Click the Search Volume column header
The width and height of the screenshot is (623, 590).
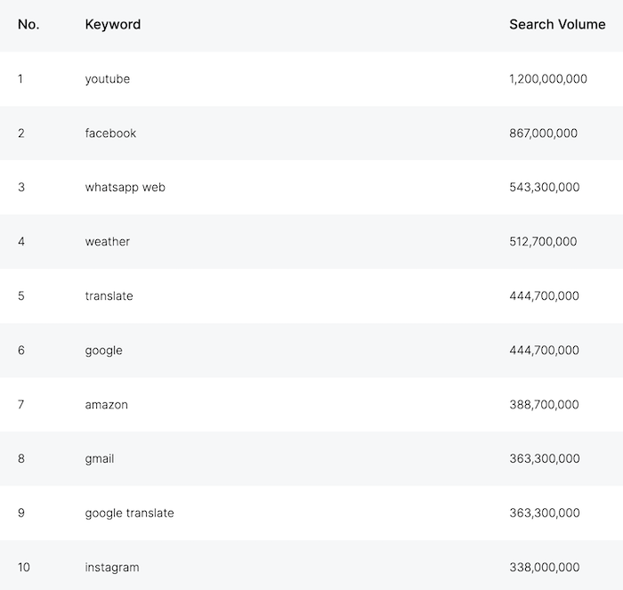(x=557, y=25)
